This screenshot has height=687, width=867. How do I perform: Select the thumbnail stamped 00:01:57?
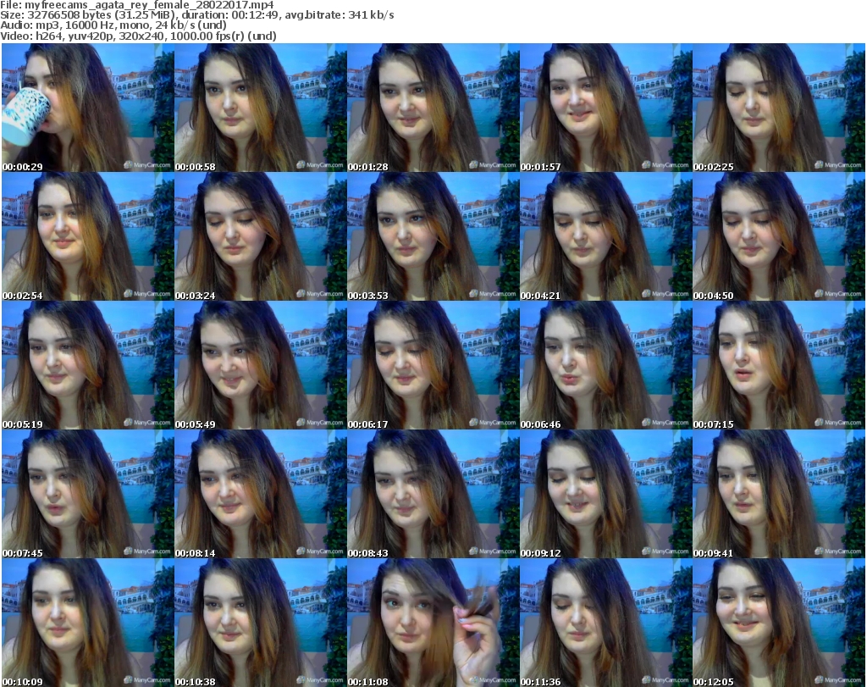pos(605,108)
